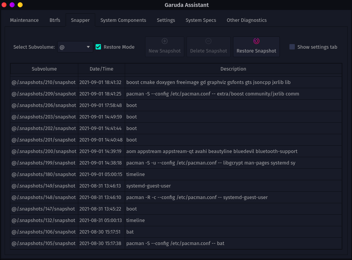Viewport: 352px width, 260px height.
Task: Switch to the Maintenance tab
Action: point(24,20)
